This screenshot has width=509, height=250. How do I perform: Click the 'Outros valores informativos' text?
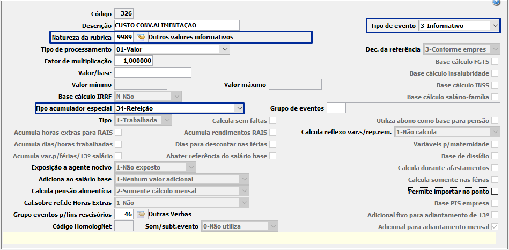(191, 38)
